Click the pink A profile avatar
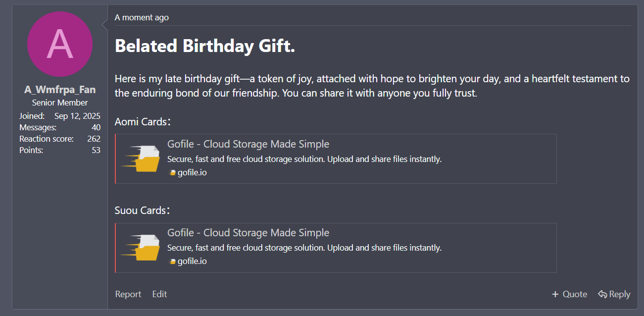The image size is (644, 316). pos(60,44)
